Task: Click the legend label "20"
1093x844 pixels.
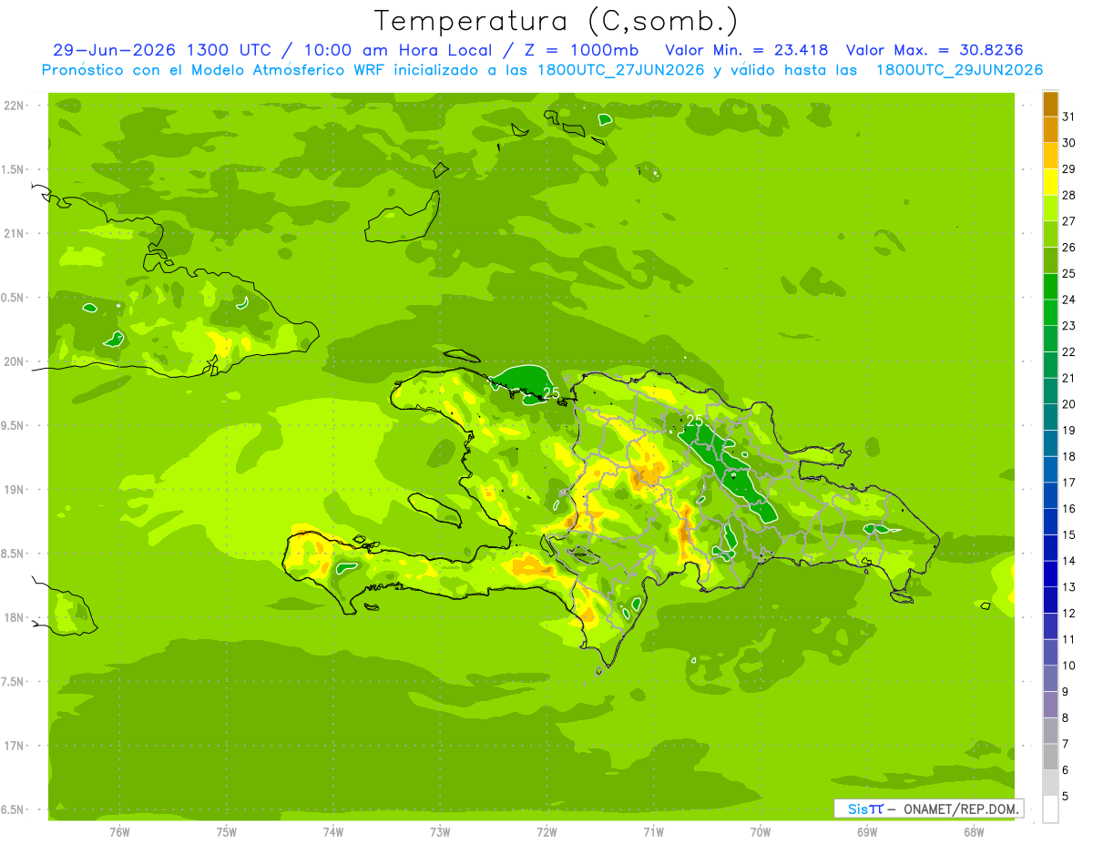Action: [1069, 404]
